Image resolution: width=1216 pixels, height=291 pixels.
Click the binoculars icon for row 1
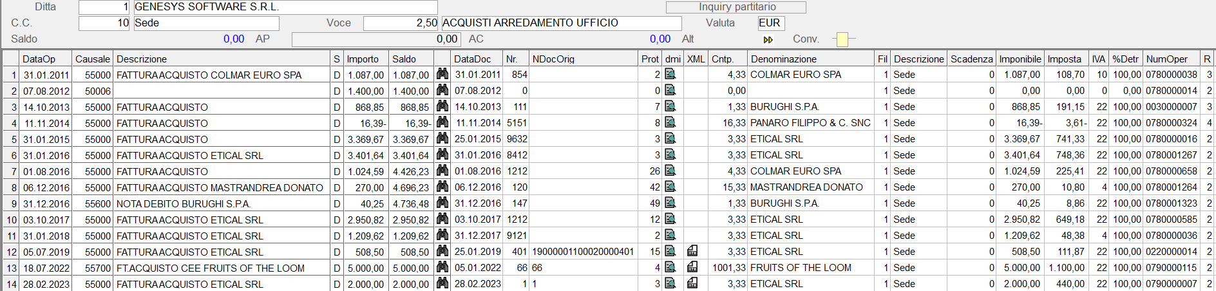(442, 74)
